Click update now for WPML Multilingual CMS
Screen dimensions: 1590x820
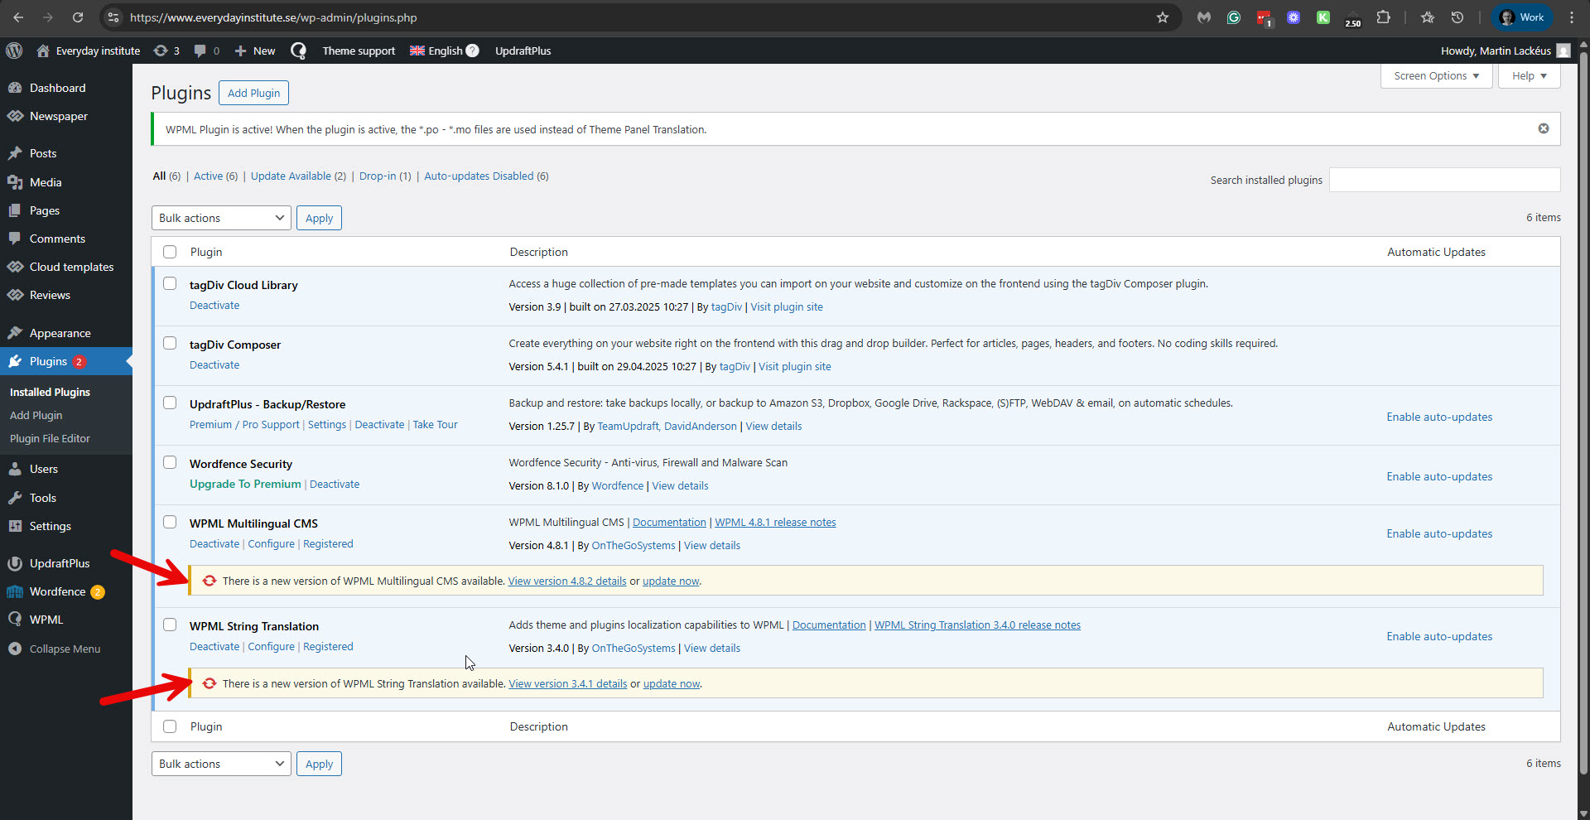pos(671,581)
